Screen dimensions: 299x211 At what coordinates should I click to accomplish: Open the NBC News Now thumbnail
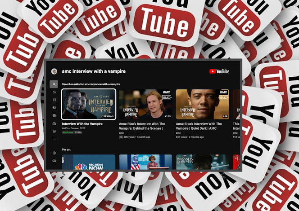coord(89,162)
